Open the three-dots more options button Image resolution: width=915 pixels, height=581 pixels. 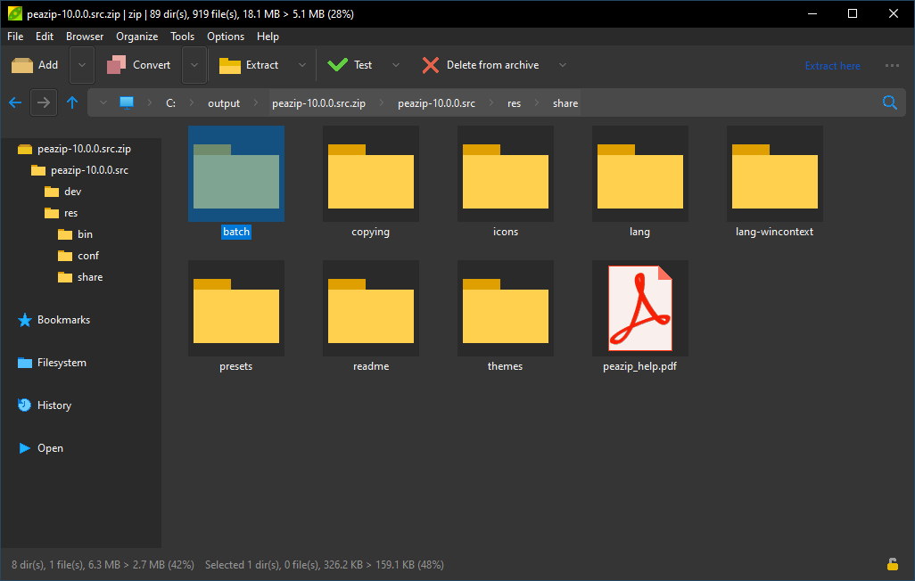(x=892, y=65)
